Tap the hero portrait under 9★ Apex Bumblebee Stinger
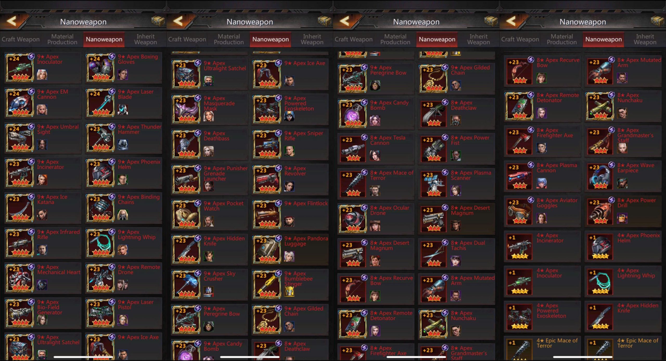The height and width of the screenshot is (361, 666). pos(289,292)
